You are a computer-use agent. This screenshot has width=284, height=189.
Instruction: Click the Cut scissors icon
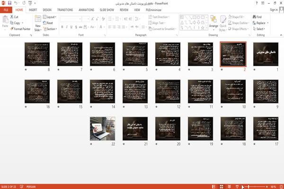[x=12, y=17]
